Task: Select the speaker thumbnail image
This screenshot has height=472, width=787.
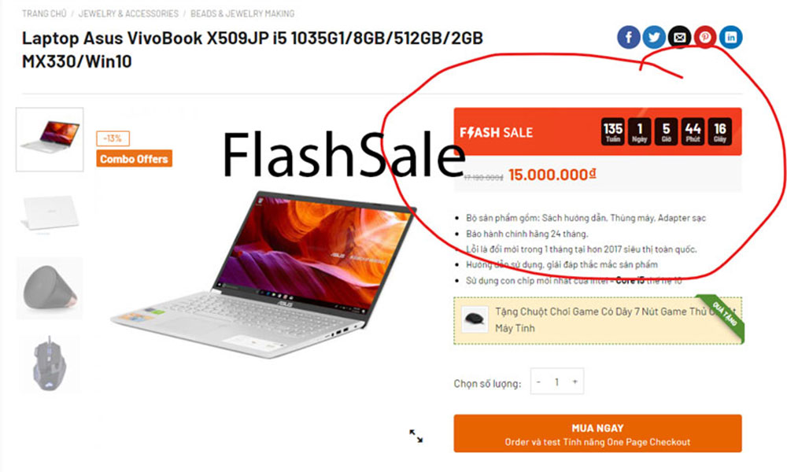Action: tap(50, 289)
